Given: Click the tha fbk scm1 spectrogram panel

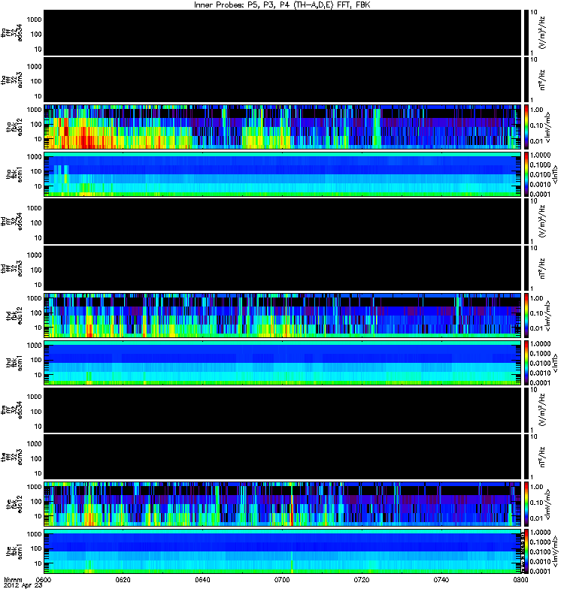Looking at the screenshot, I should (283, 174).
